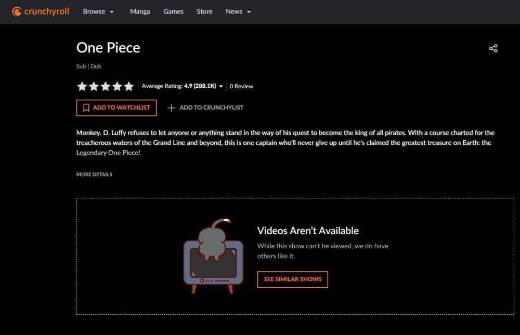Expand the Browse dropdown menu
This screenshot has width=520, height=335.
98,11
